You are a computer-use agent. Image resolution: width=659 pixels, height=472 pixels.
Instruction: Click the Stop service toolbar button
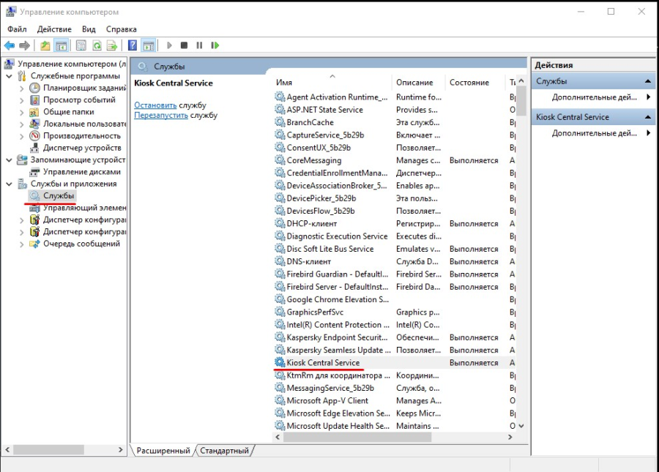185,45
